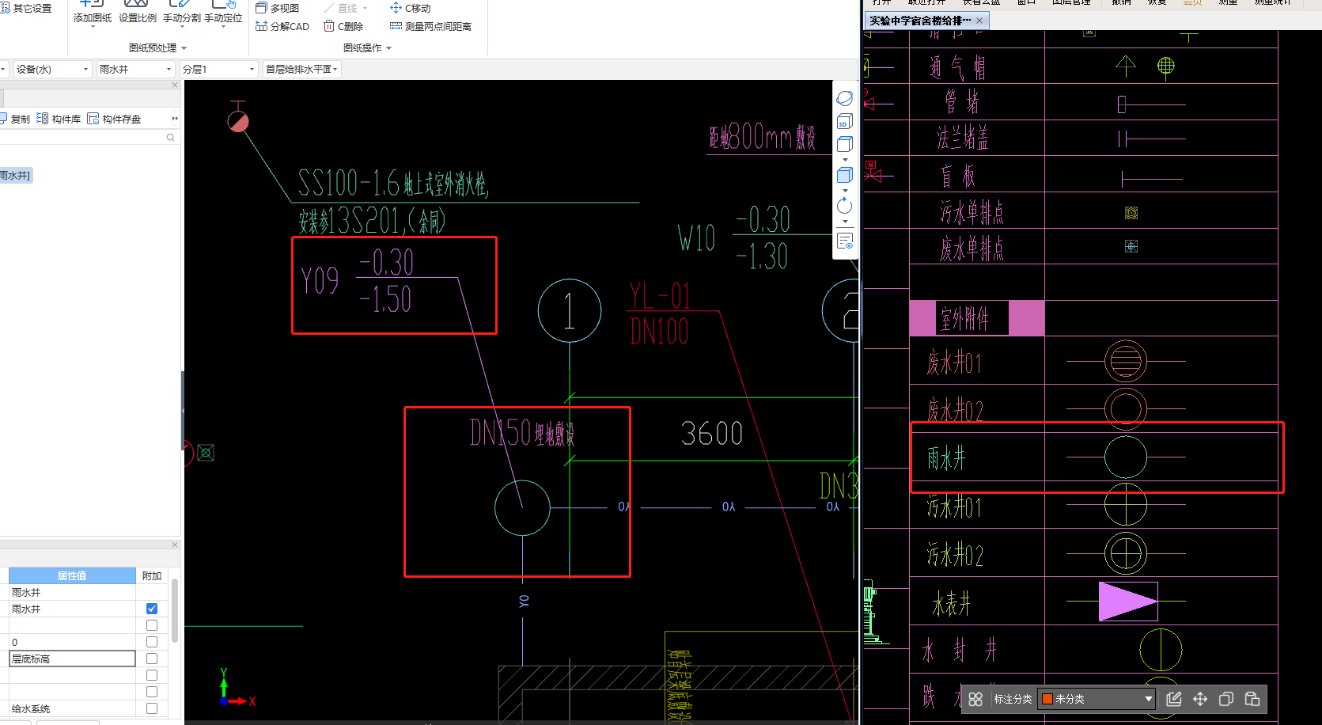The height and width of the screenshot is (725, 1322).
Task: Click the C删除 trash tool
Action: pos(344,26)
